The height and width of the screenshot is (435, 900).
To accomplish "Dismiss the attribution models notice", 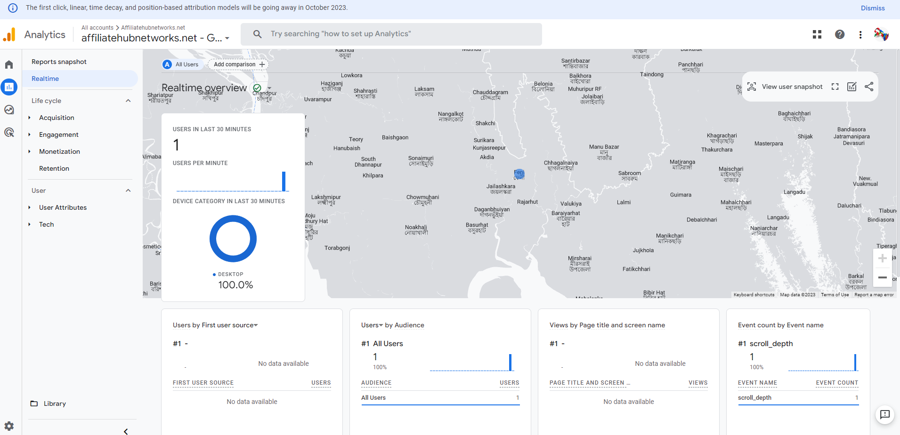I will coord(872,8).
